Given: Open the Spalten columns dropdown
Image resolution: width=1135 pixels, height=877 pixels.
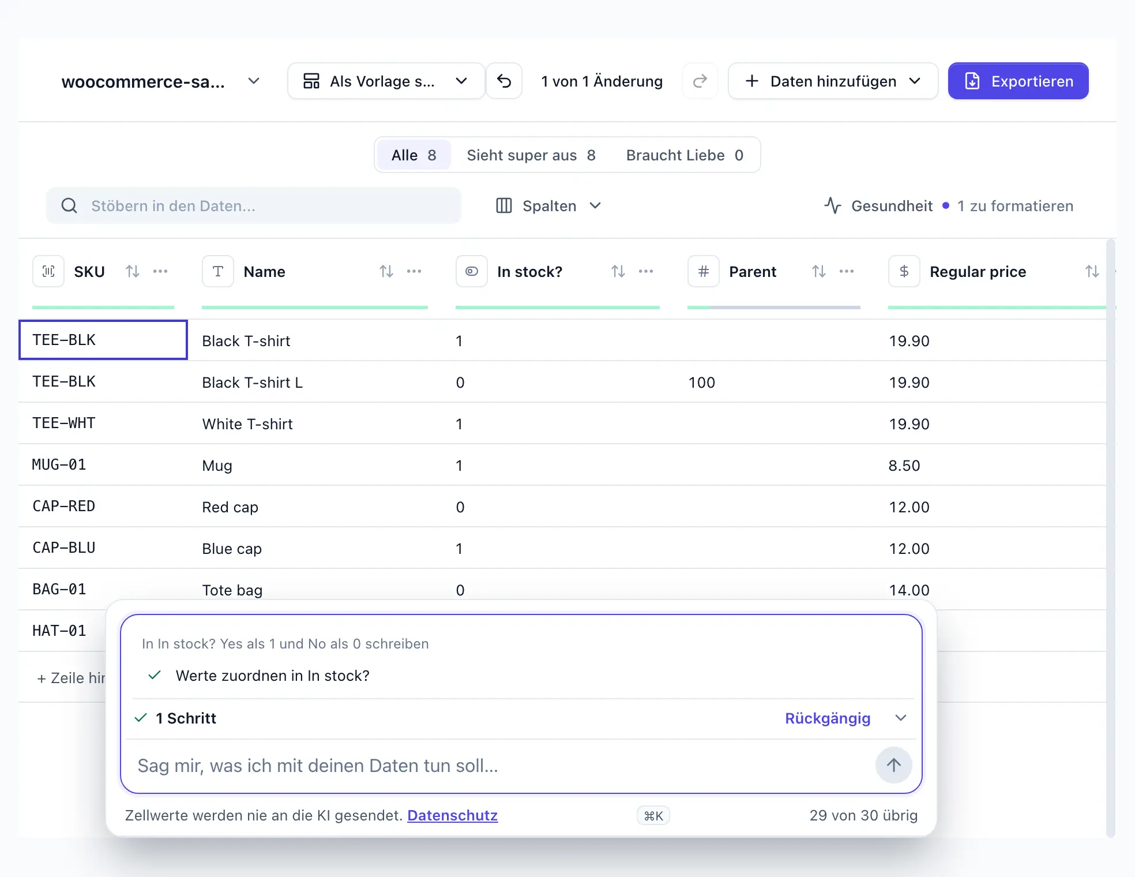Looking at the screenshot, I should [x=549, y=206].
